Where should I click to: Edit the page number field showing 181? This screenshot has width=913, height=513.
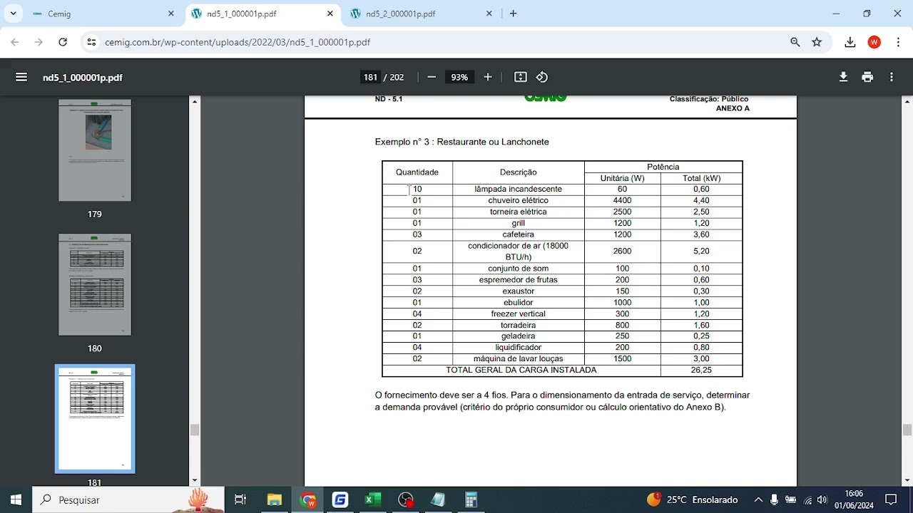(370, 77)
